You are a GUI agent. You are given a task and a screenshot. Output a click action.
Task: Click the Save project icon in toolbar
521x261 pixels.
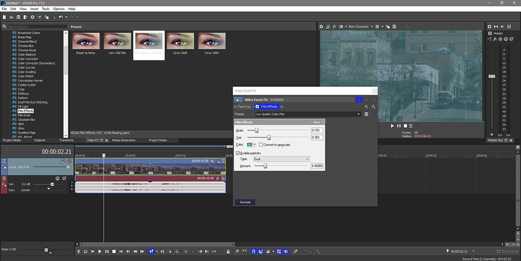pyautogui.click(x=18, y=17)
